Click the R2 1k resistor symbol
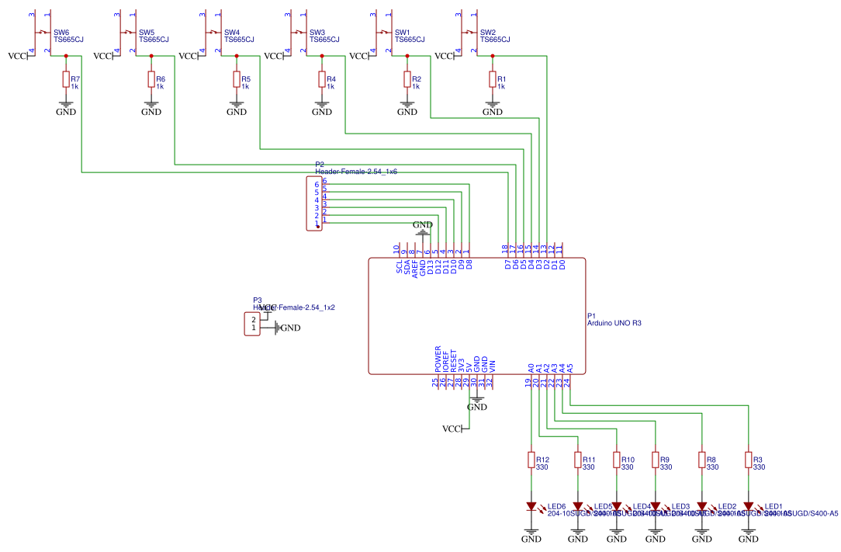 tap(407, 79)
